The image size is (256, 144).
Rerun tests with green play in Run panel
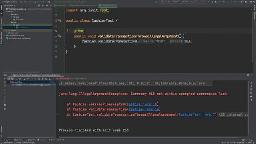pyautogui.click(x=4, y=79)
